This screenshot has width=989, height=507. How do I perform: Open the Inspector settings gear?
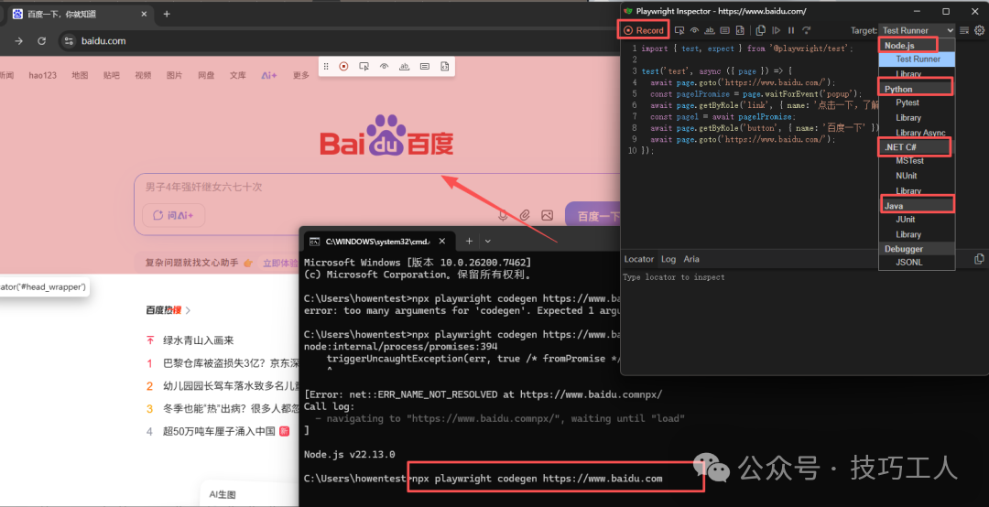pos(980,30)
